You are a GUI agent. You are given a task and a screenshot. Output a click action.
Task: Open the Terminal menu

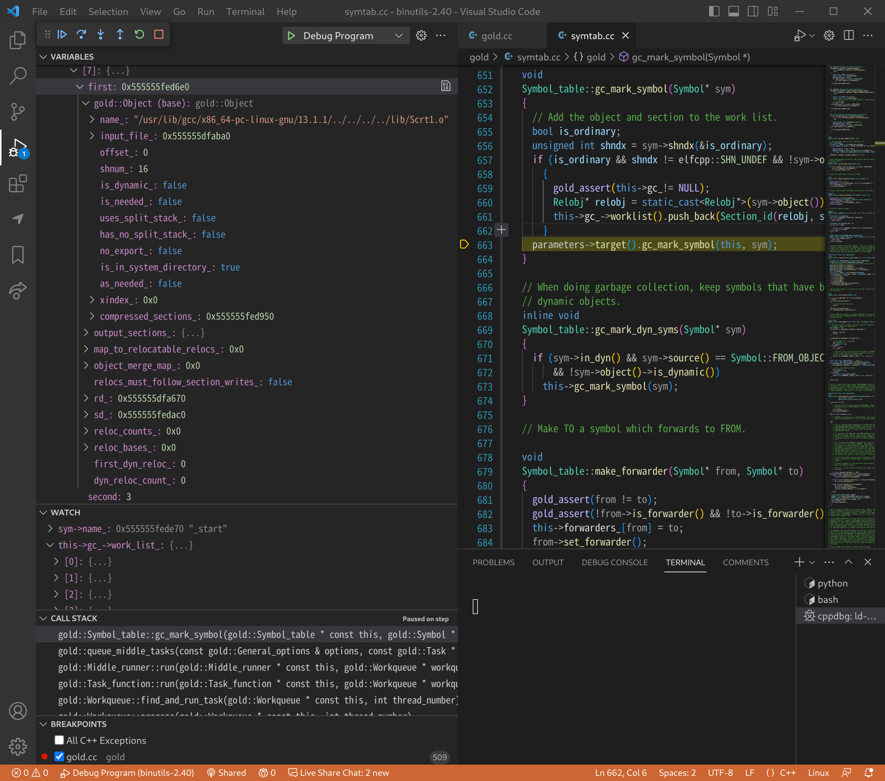245,12
